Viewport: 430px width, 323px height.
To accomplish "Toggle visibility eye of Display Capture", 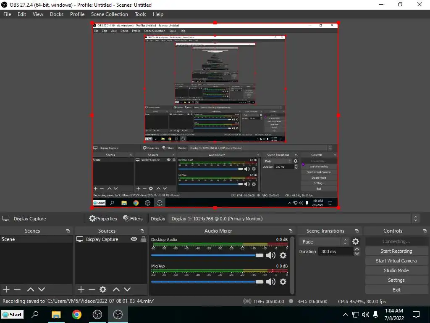I will click(x=134, y=239).
